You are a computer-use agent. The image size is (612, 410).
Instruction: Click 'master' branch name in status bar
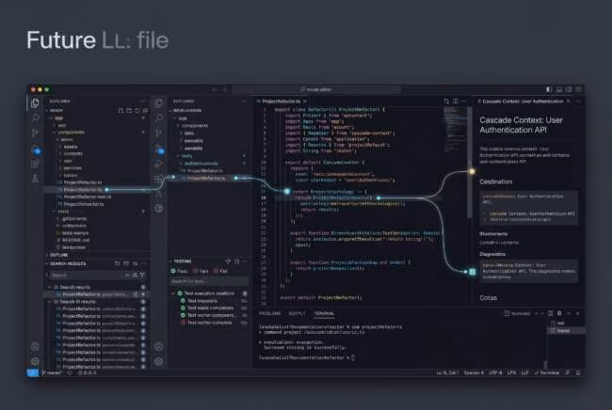52,373
